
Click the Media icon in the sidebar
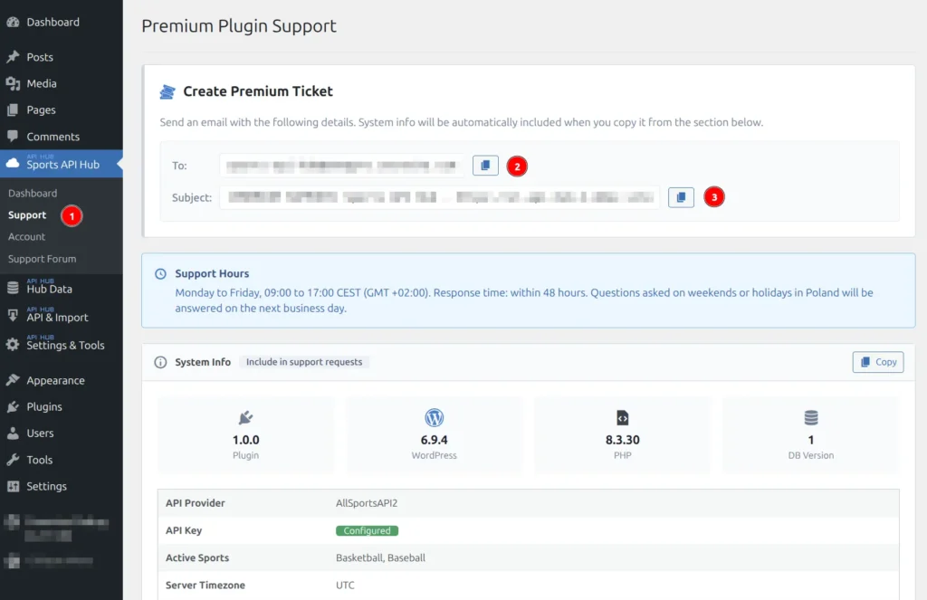click(13, 83)
